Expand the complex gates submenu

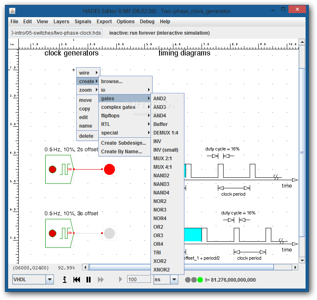125,107
